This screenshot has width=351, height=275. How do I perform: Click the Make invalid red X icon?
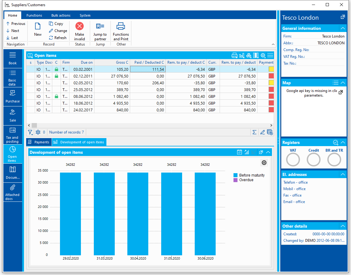tap(80, 26)
